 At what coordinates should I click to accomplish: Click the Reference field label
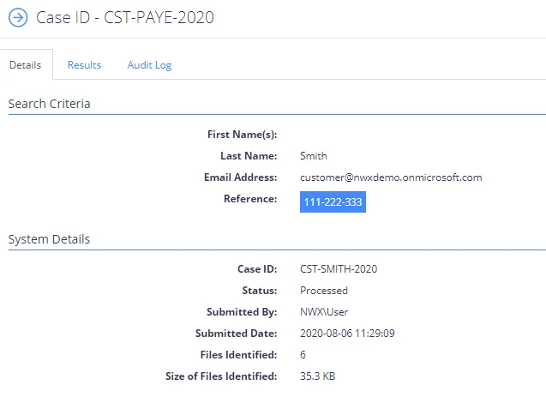click(x=250, y=199)
